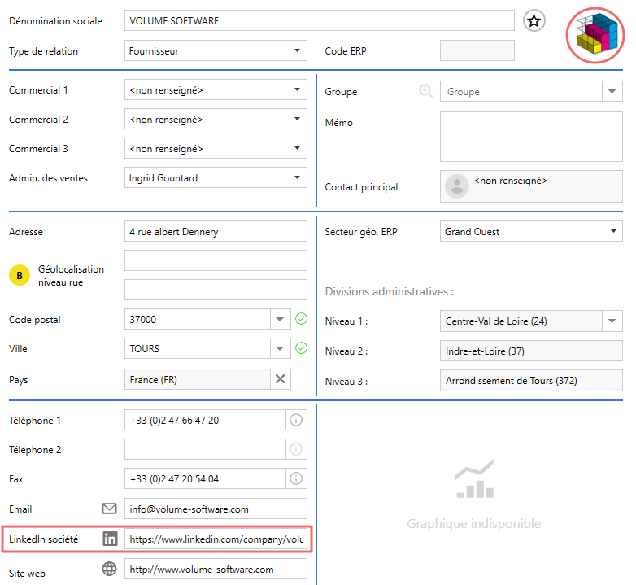
Task: Click the Fax number field
Action: click(205, 478)
